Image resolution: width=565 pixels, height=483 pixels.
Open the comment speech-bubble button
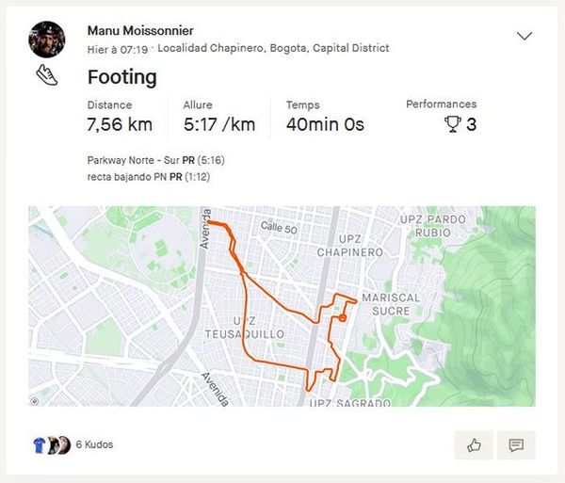516,445
